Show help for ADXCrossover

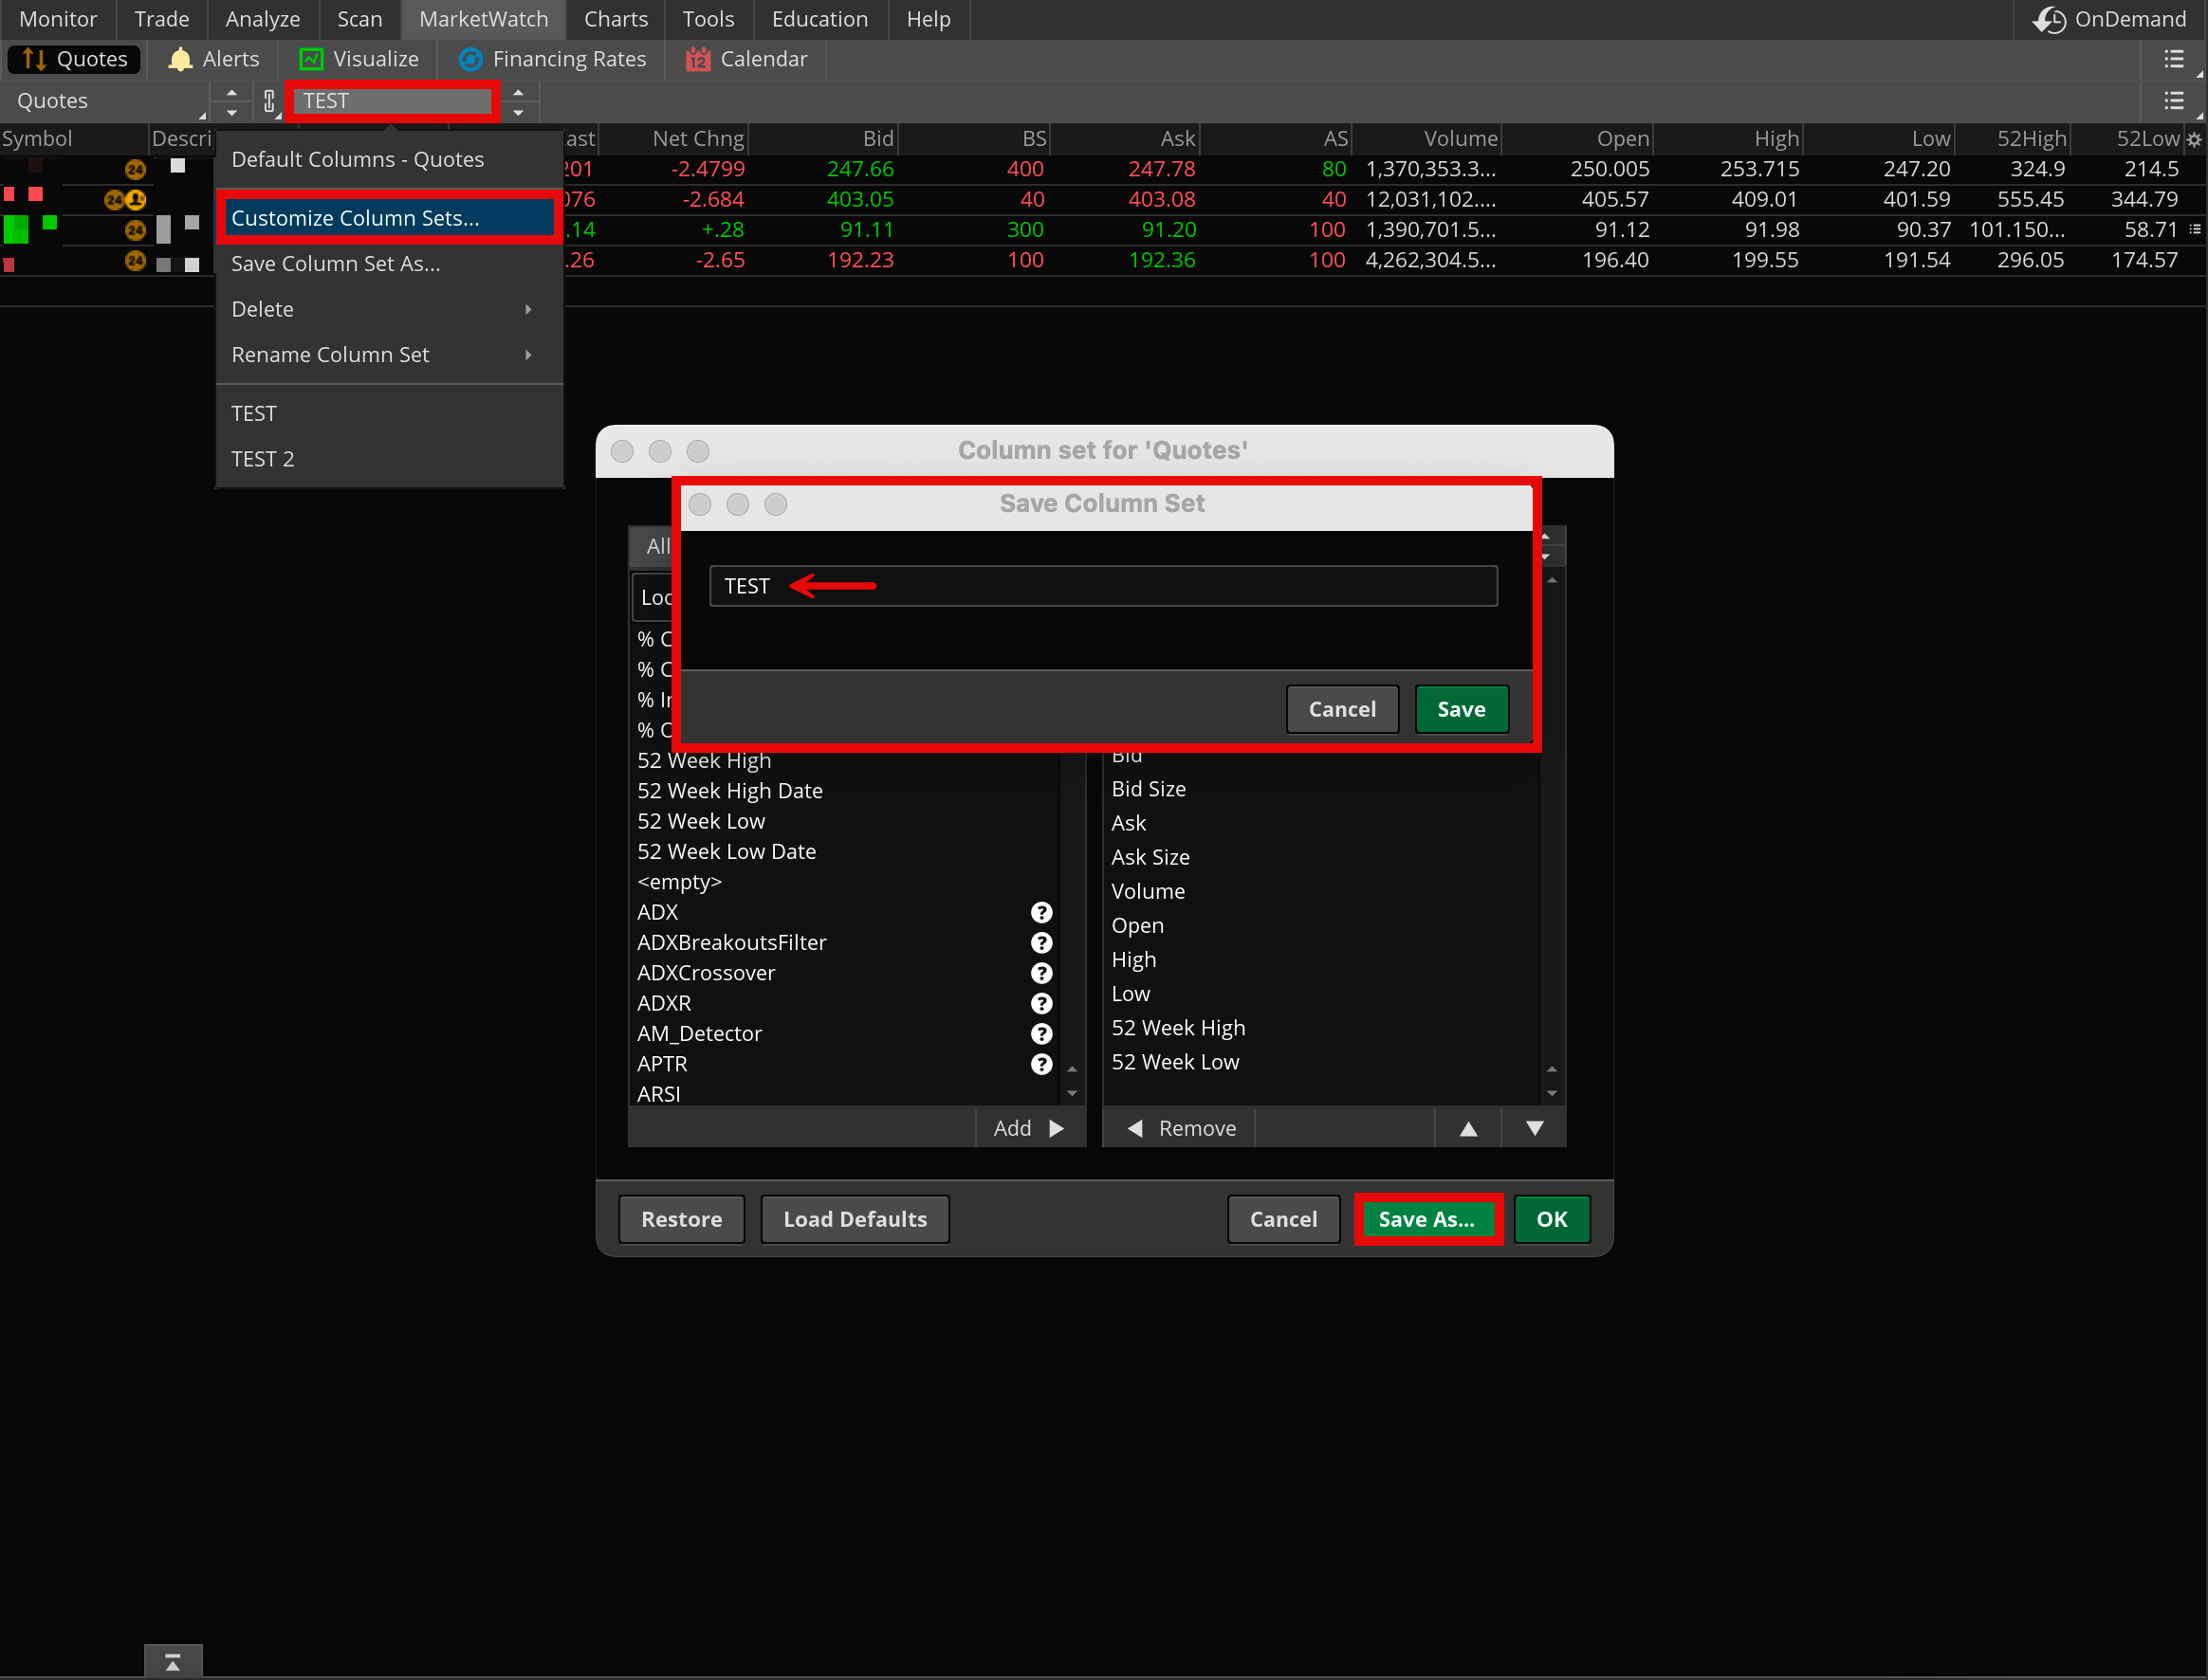pos(1041,973)
